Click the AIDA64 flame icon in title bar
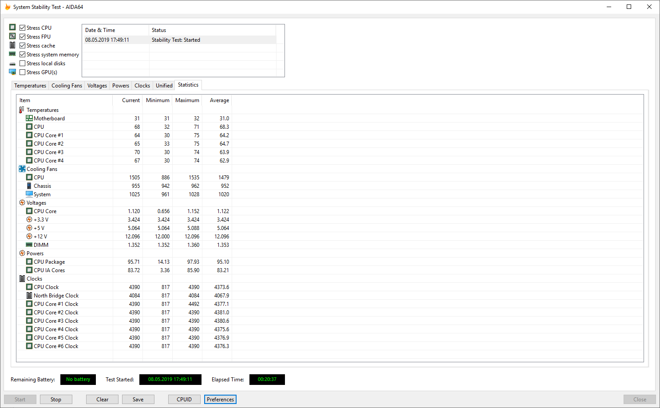660x408 pixels. tap(8, 7)
